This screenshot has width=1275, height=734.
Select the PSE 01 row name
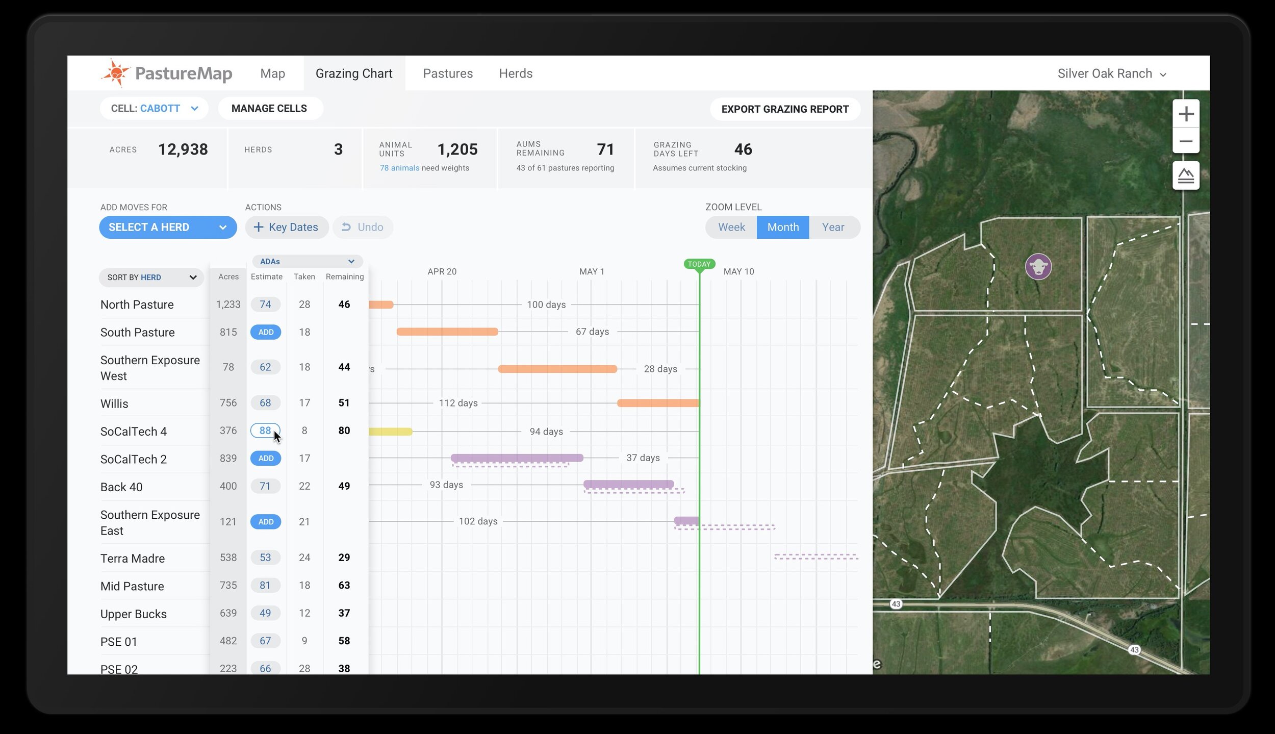click(119, 642)
